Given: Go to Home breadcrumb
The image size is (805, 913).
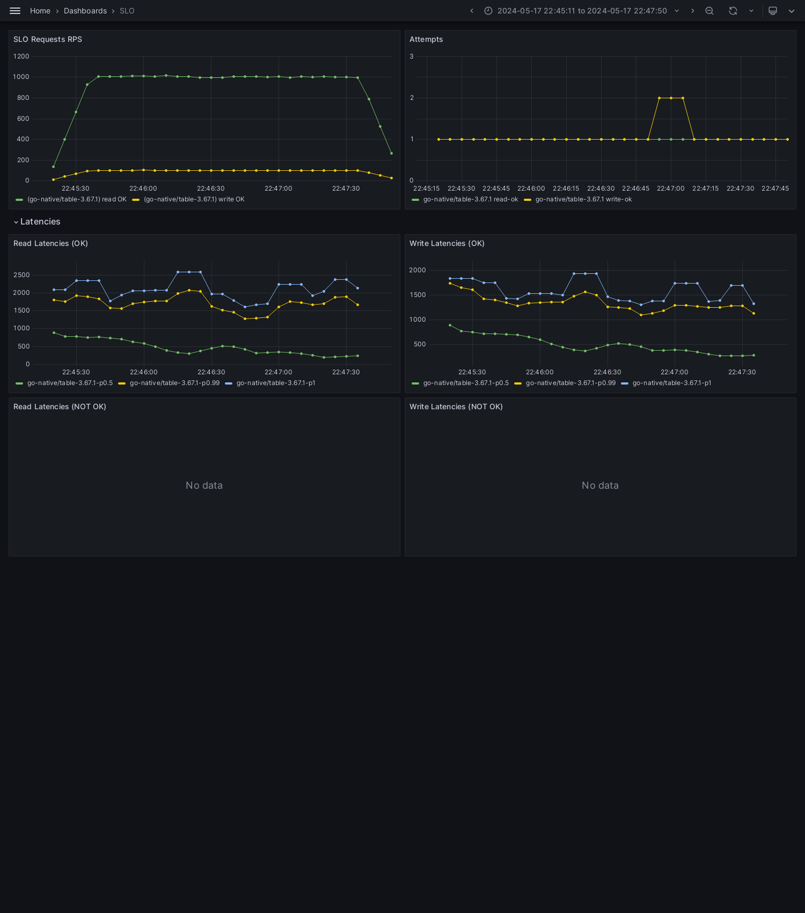Looking at the screenshot, I should (x=40, y=11).
